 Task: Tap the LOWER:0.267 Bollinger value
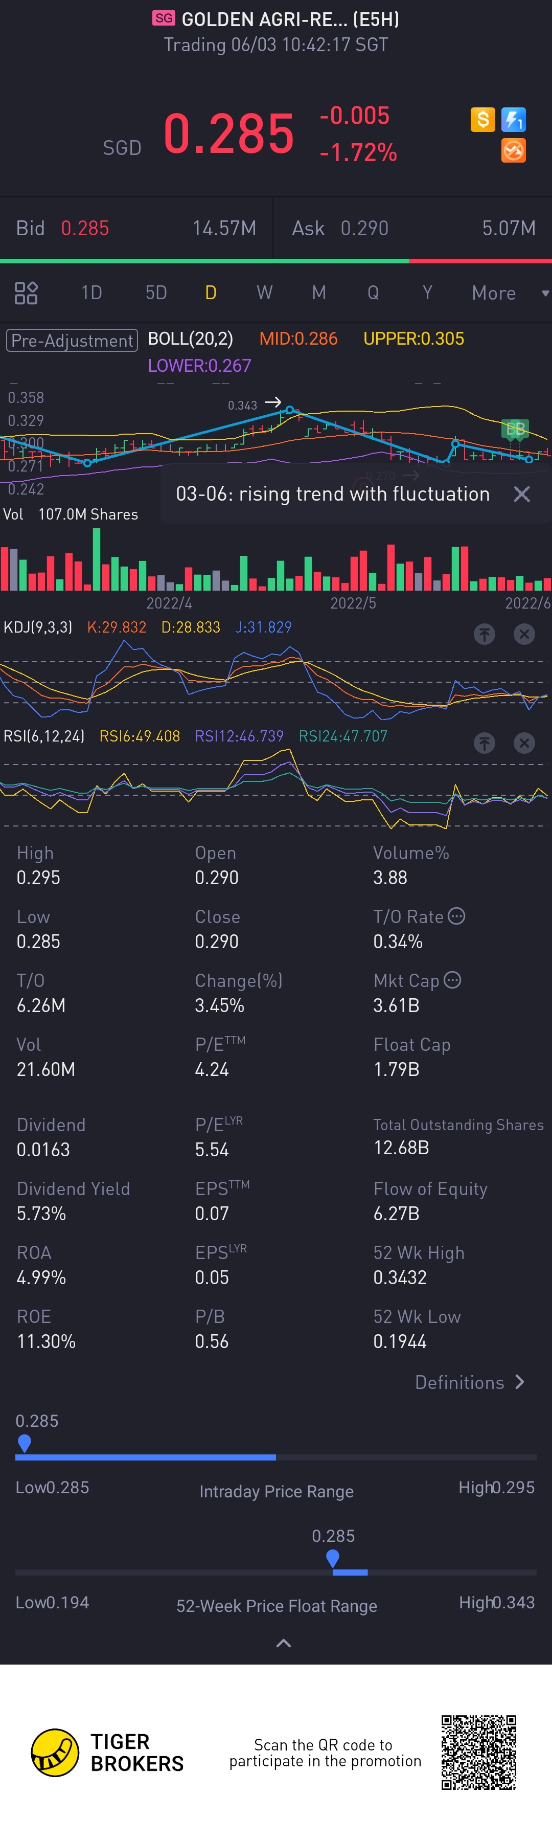(x=199, y=366)
